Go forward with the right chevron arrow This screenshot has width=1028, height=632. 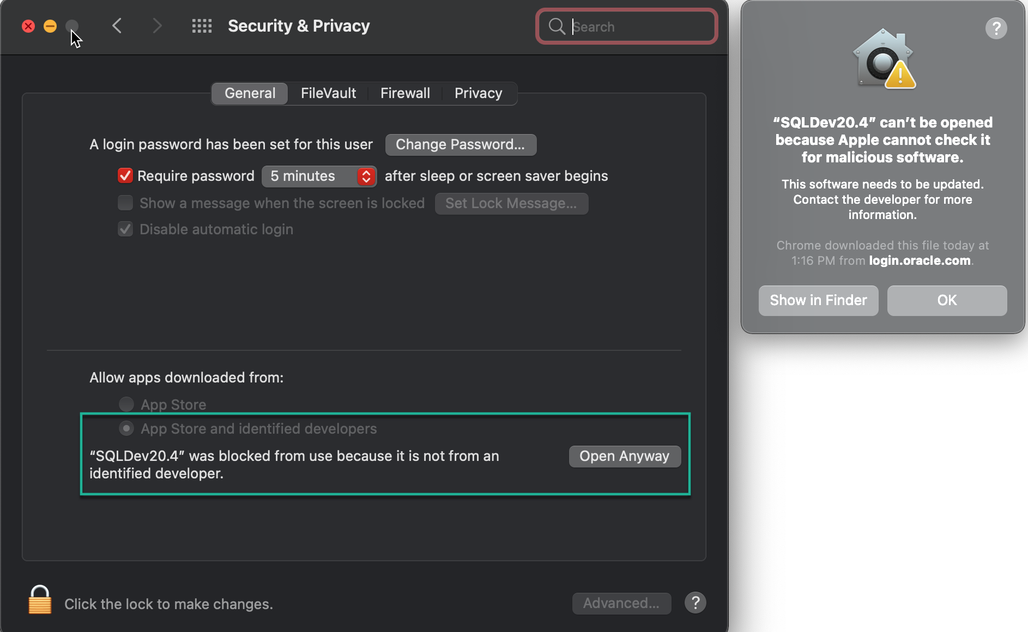point(157,26)
